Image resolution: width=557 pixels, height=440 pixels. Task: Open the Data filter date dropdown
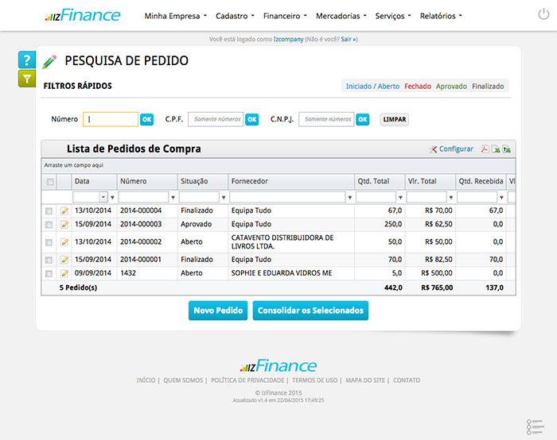click(x=103, y=197)
